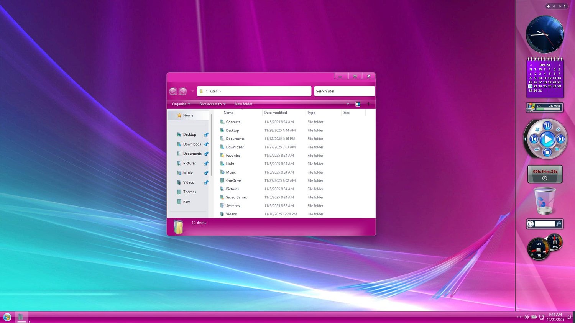
Task: Open Themes in the navigation pane
Action: pos(189,192)
